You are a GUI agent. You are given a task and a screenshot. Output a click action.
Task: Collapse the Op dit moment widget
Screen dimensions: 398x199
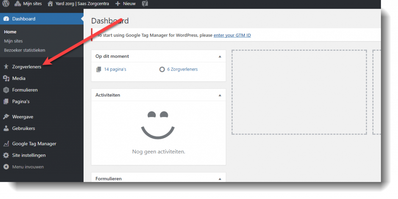point(220,57)
